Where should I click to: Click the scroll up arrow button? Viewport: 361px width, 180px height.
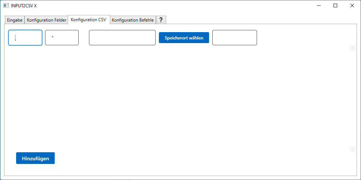pyautogui.click(x=353, y=48)
